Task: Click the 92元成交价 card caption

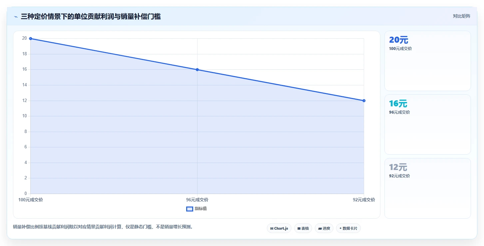Action: [x=399, y=176]
